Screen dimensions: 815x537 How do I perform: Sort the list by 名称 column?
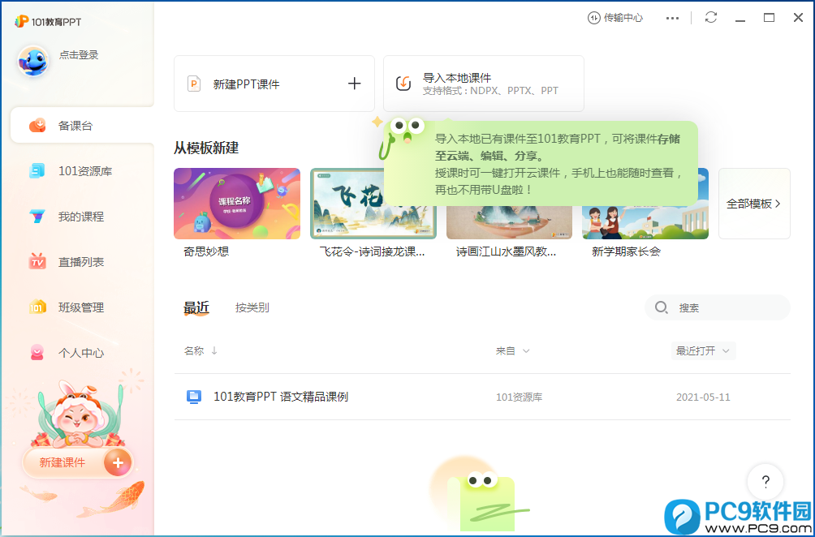coord(201,351)
